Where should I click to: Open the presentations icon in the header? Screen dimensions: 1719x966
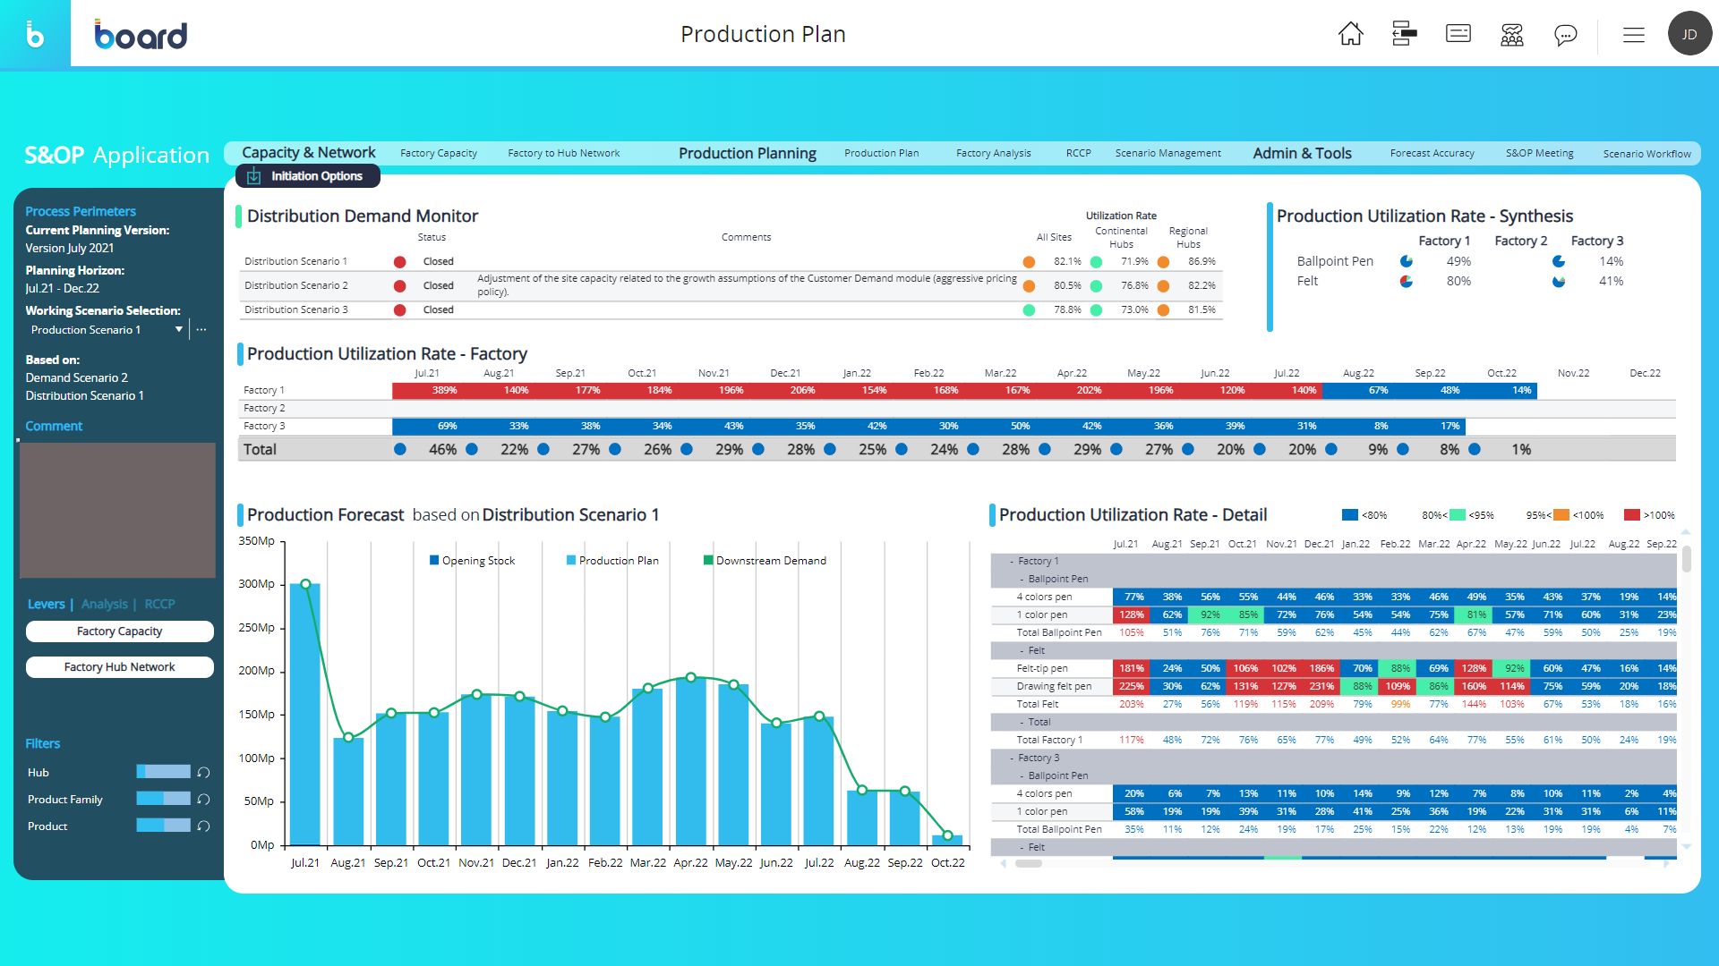pyautogui.click(x=1458, y=34)
